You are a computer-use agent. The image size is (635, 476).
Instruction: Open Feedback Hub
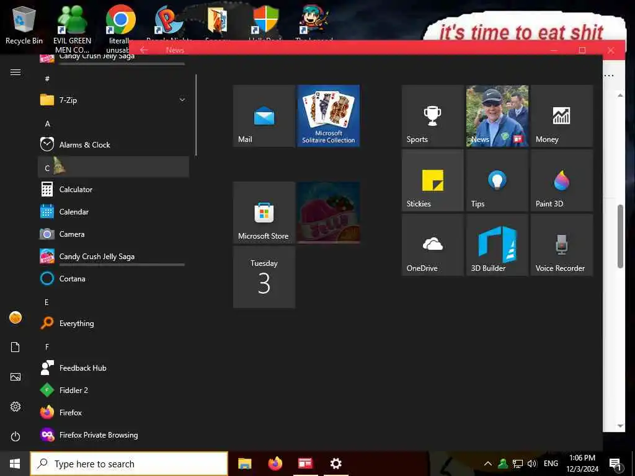pyautogui.click(x=113, y=368)
